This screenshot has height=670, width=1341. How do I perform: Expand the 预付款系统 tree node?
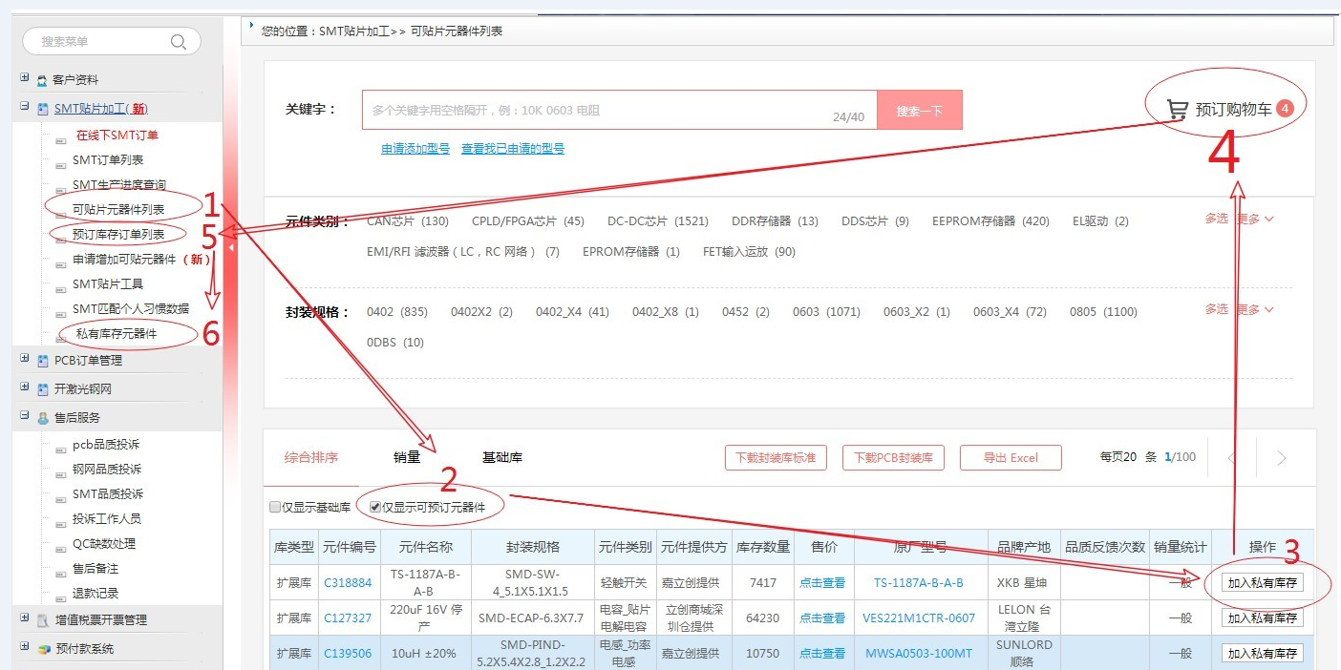[x=25, y=647]
